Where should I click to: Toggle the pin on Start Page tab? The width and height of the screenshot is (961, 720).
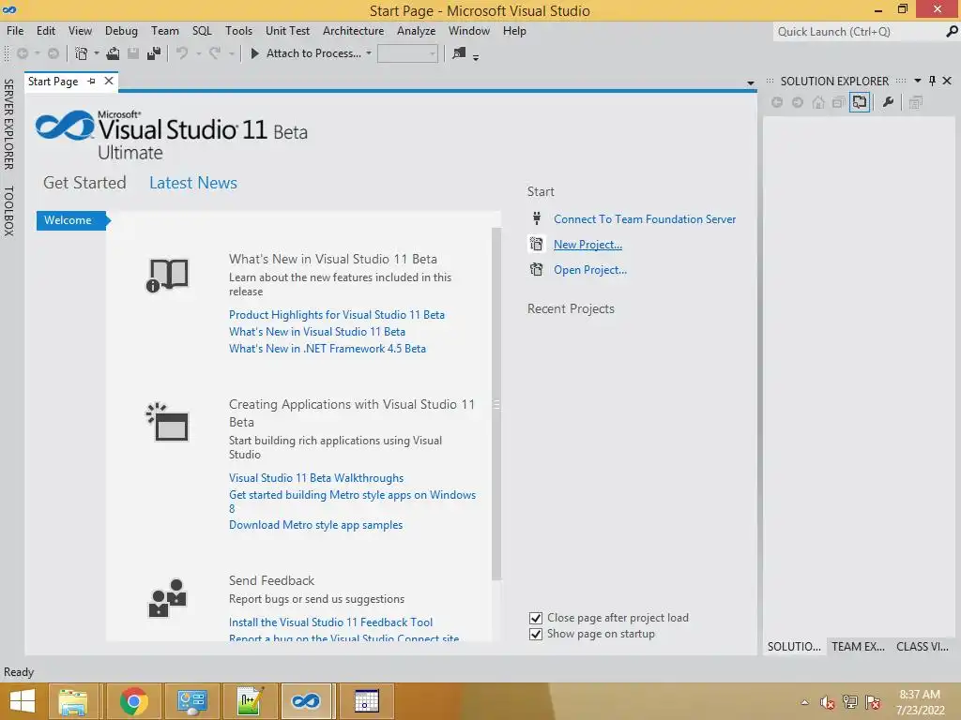point(91,81)
